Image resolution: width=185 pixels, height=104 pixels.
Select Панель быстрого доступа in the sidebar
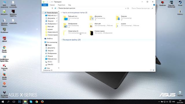pyautogui.click(x=51, y=13)
